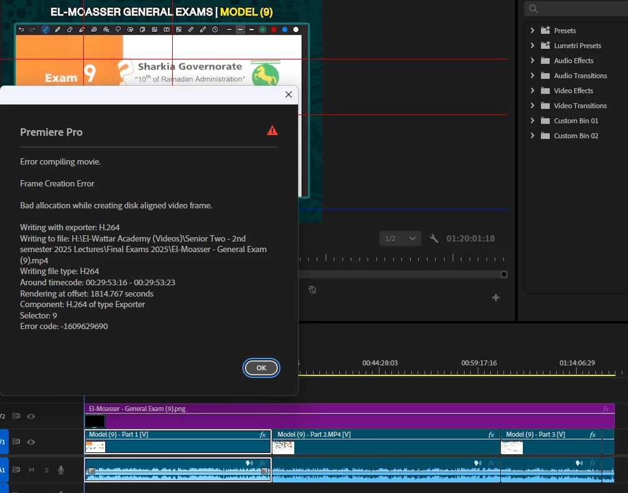Click the fx badge on Model (9) - Part 2.MP4 [V]
The width and height of the screenshot is (628, 493).
pos(491,435)
